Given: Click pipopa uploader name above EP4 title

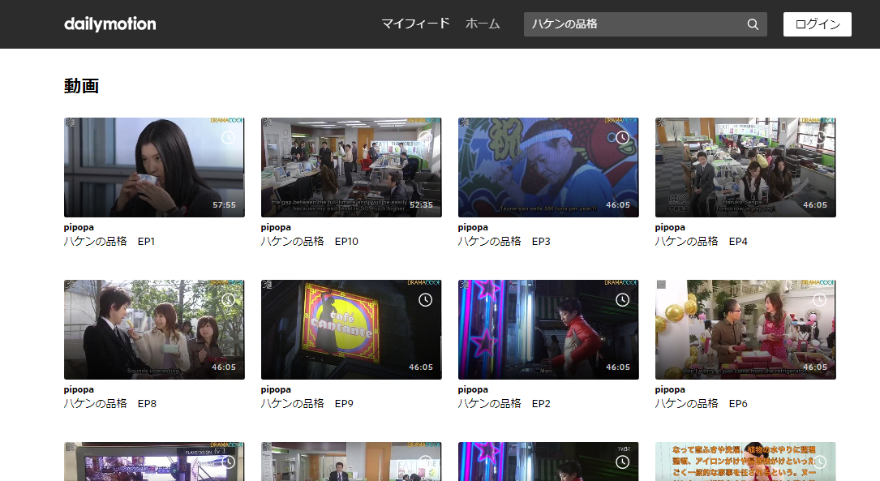Looking at the screenshot, I should tap(670, 227).
